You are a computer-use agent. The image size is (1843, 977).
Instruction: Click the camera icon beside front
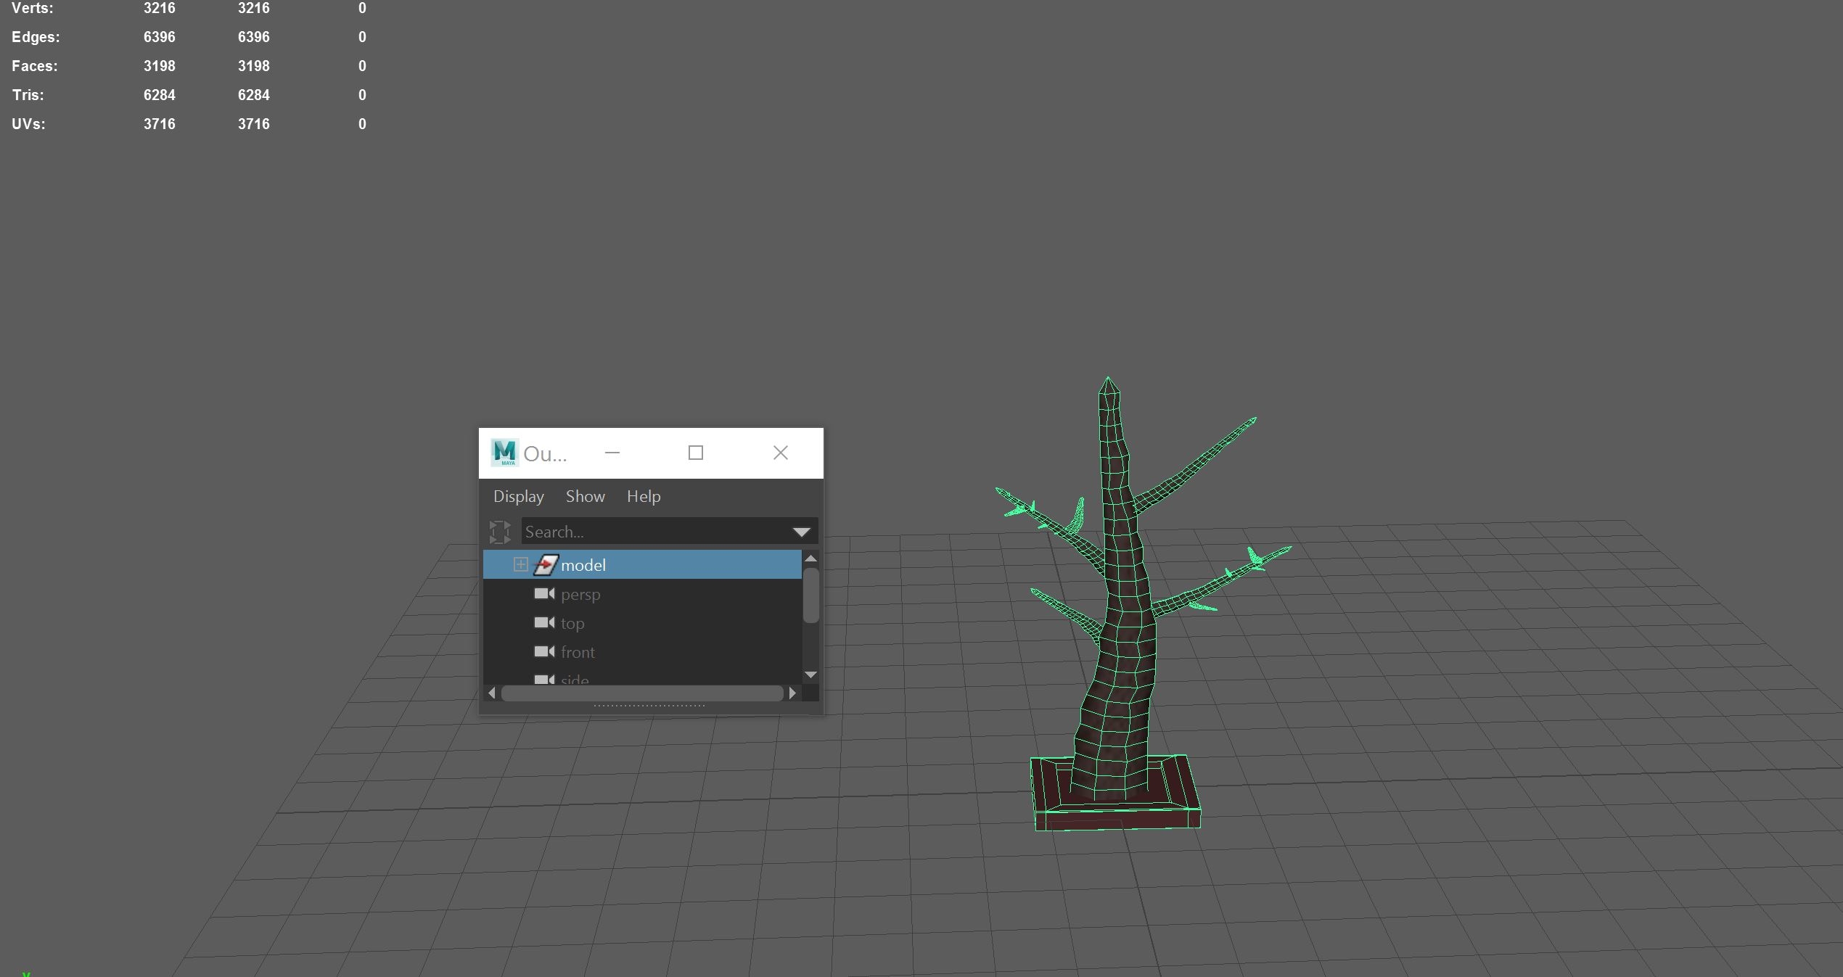click(x=544, y=651)
